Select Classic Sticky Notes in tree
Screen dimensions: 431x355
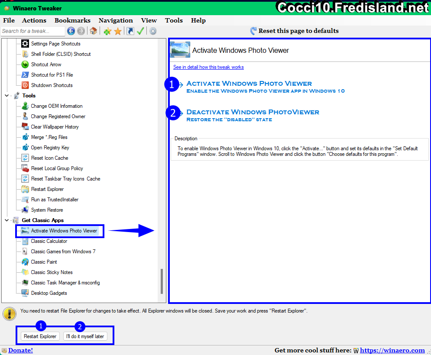[52, 272]
